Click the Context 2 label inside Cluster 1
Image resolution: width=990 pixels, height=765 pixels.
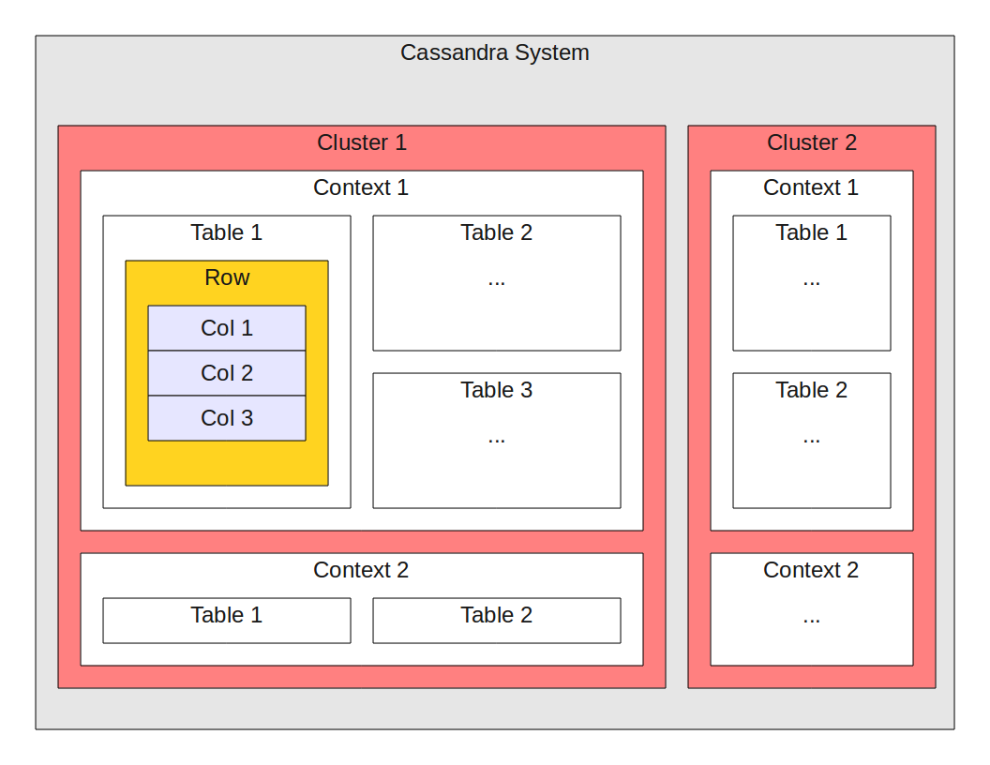361,570
